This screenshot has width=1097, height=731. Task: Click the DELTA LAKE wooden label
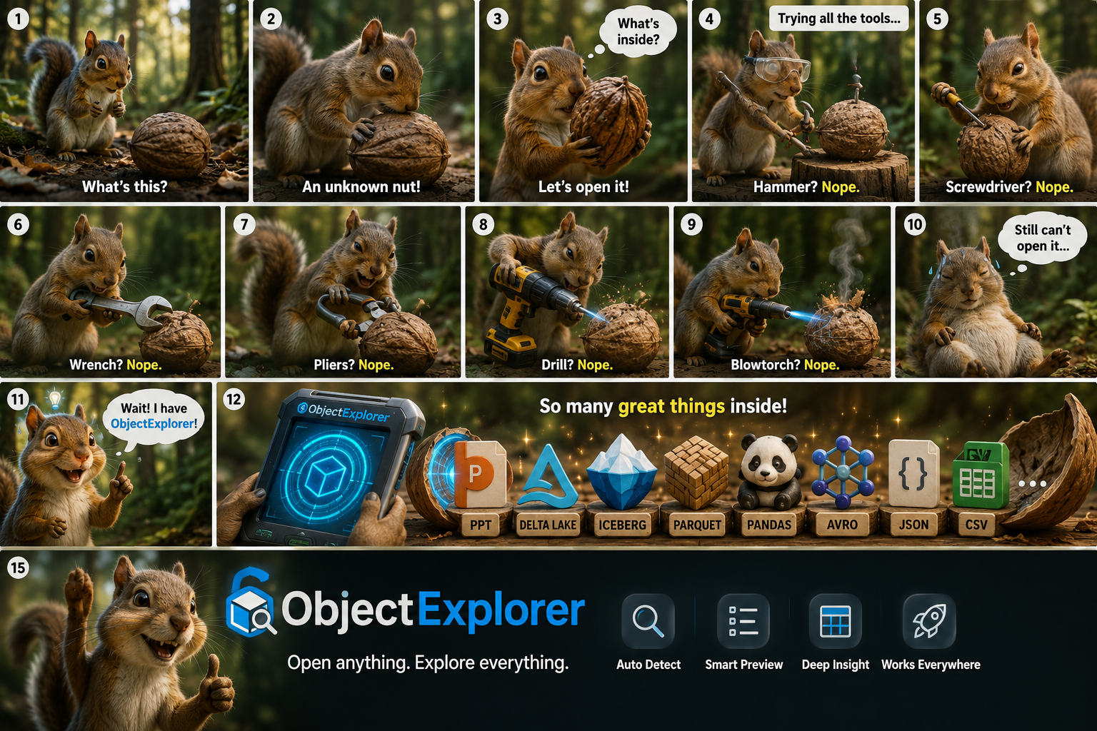[x=548, y=525]
